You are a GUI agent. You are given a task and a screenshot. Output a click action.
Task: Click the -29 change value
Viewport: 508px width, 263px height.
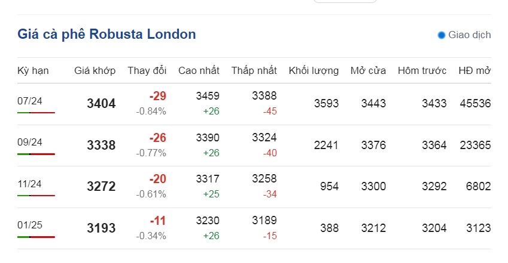click(158, 96)
